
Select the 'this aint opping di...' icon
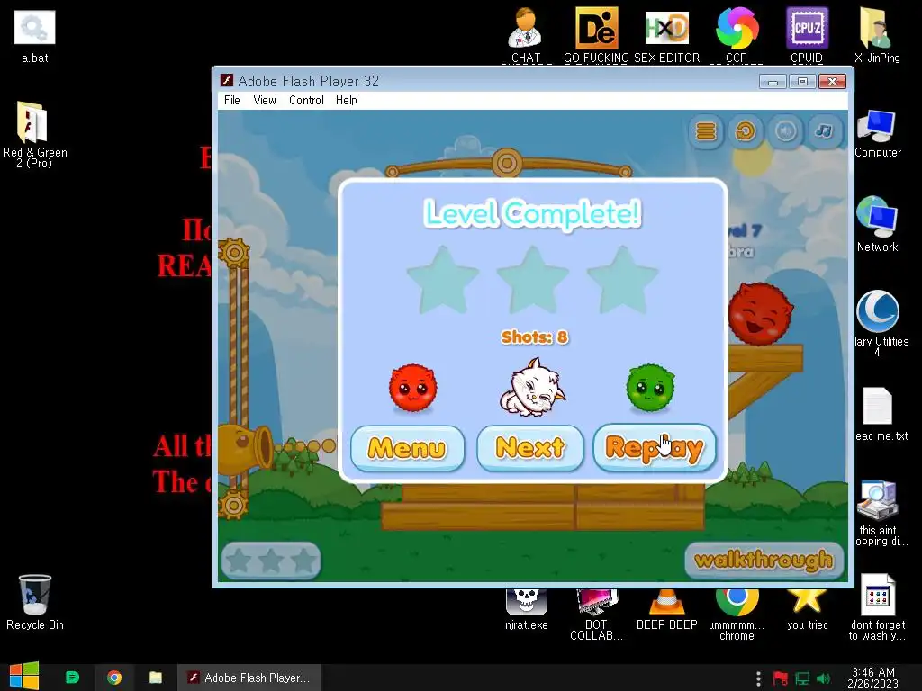tap(879, 514)
